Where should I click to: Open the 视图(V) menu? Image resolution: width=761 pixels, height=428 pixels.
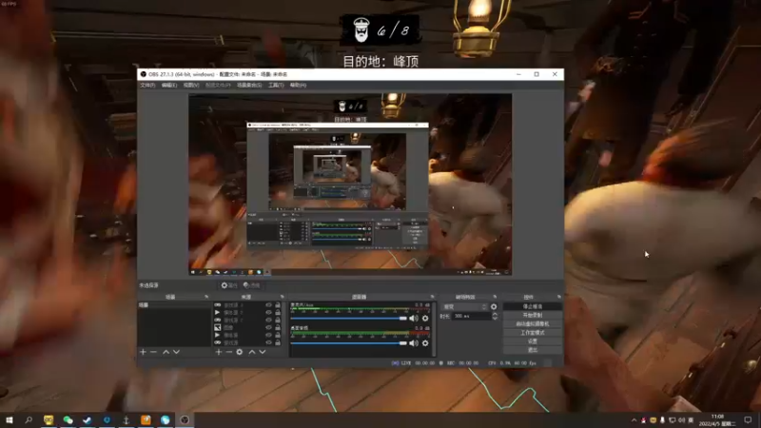(191, 85)
